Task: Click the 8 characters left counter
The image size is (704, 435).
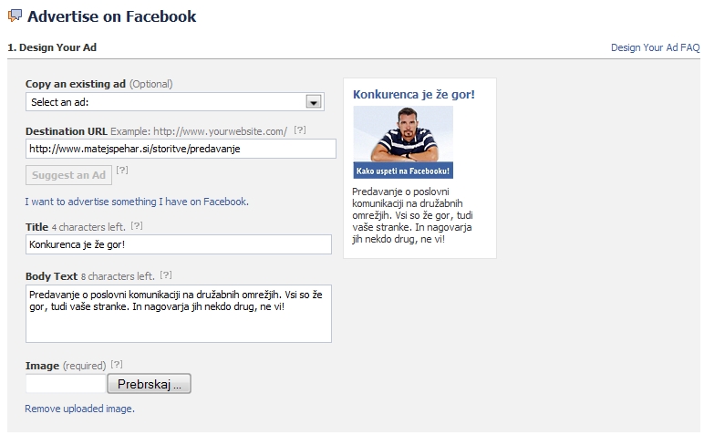Action: (x=118, y=276)
